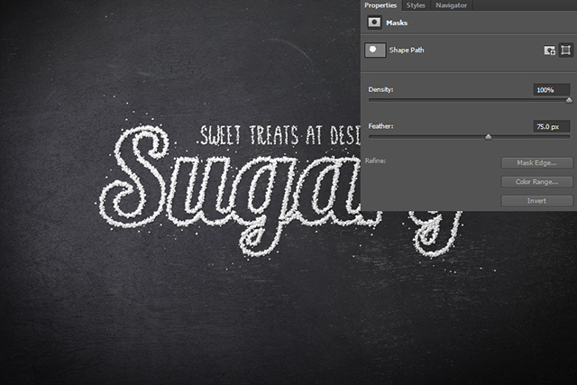577x385 pixels.
Task: Click the Feather label
Action: point(380,126)
